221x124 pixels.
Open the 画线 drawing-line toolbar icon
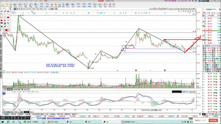coord(30,5)
